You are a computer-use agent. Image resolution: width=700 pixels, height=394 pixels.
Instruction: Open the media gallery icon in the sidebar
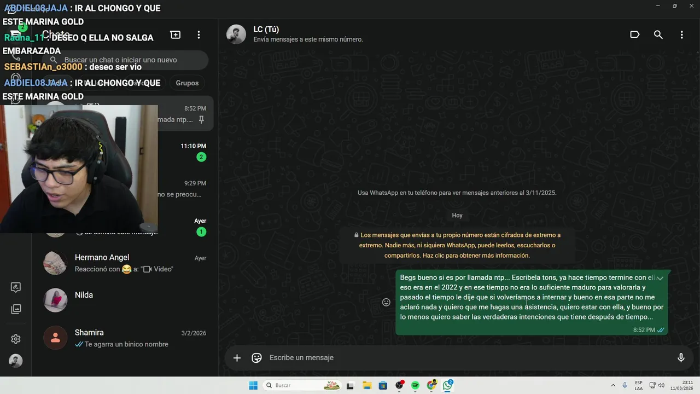(16, 309)
